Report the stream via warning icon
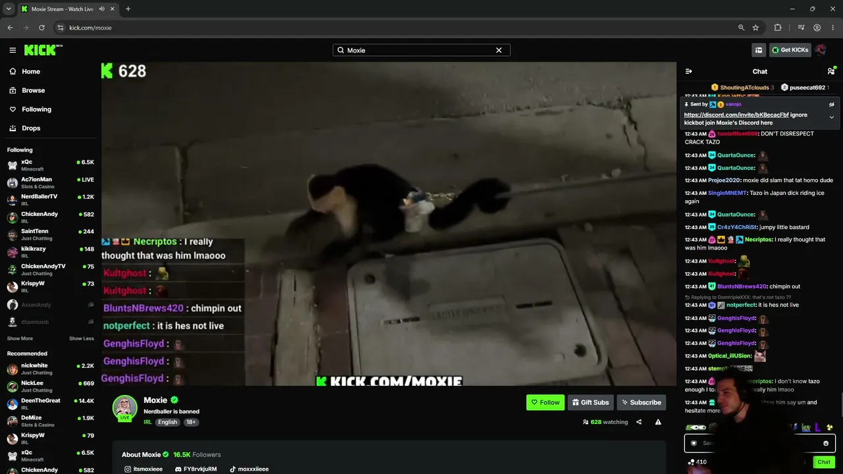This screenshot has height=474, width=843. pyautogui.click(x=658, y=422)
